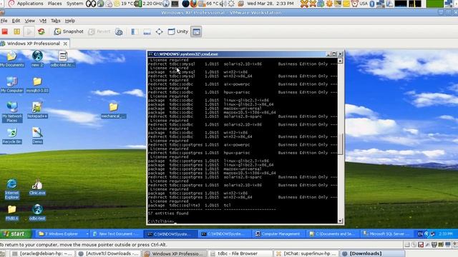The width and height of the screenshot is (458, 257).
Task: Click the VMware reset restart icon
Action: pos(42,31)
